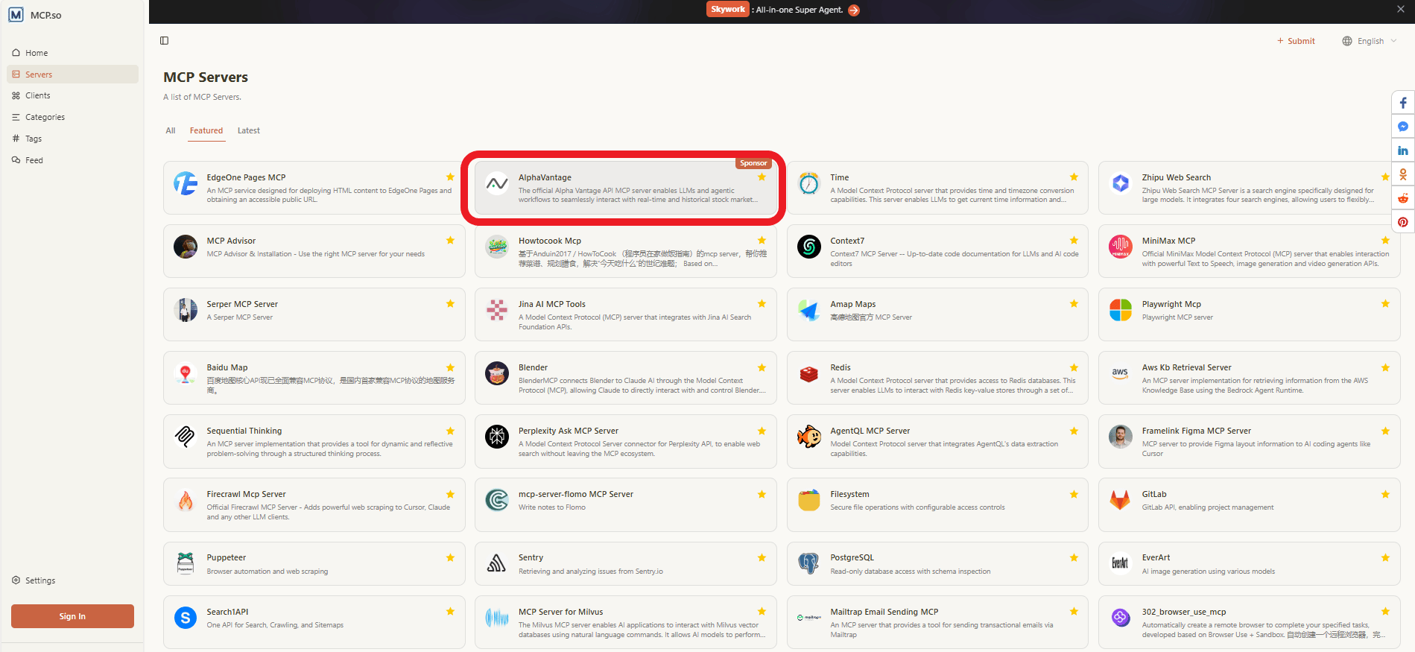Image resolution: width=1415 pixels, height=652 pixels.
Task: Click the Sentry logo icon
Action: (497, 563)
